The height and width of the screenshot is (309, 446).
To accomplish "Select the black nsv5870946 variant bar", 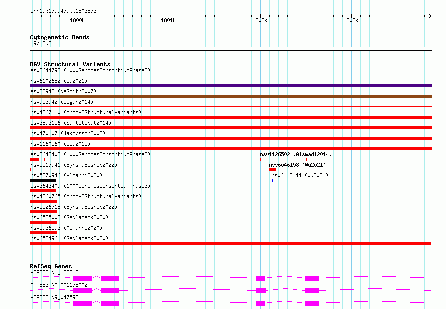I will coord(43,180).
